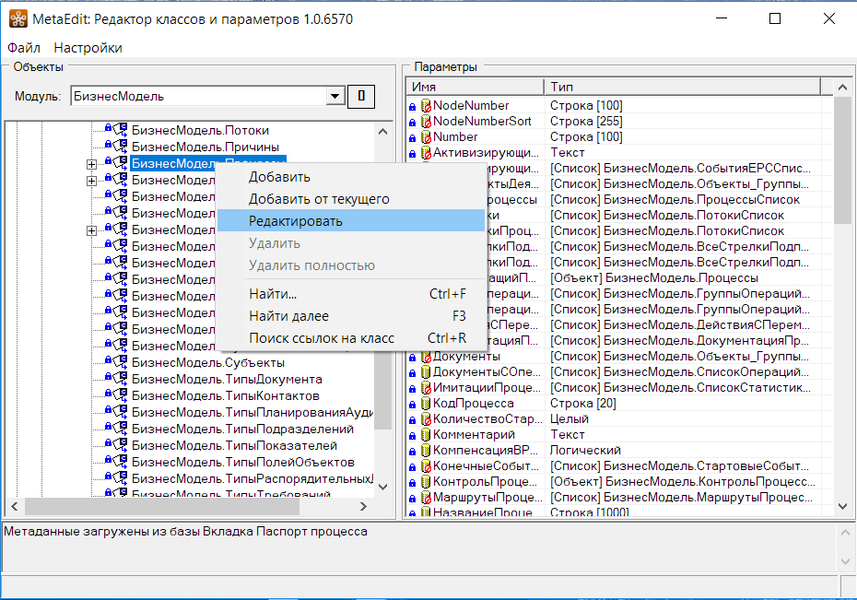
Task: Open the Файл menu
Action: 24,48
